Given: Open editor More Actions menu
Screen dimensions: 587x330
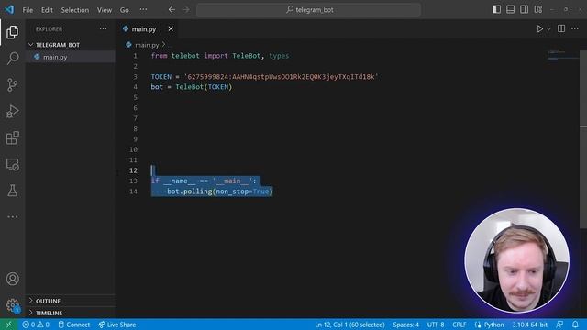Looking at the screenshot, I should click(575, 28).
